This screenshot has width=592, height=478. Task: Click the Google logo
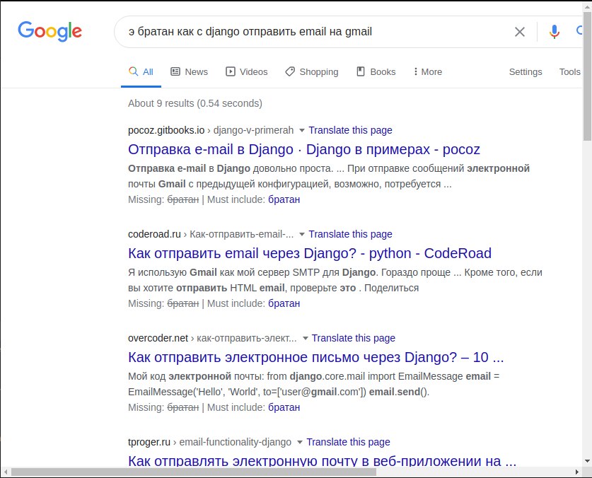[x=50, y=31]
